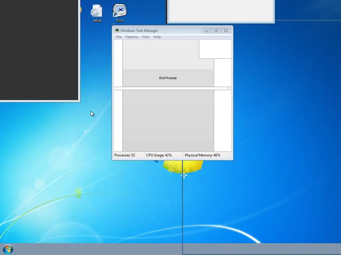Click the Task Manager title bar icon
The width and height of the screenshot is (341, 255).
(117, 31)
